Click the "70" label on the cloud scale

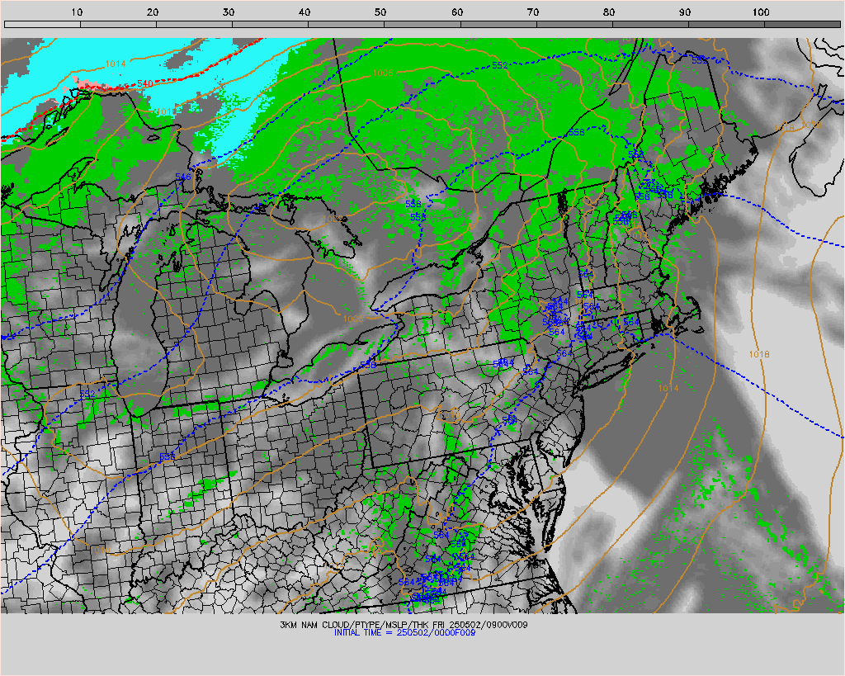pos(533,12)
